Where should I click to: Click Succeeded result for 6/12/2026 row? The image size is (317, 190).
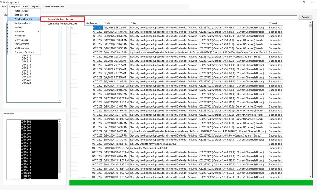(x=275, y=40)
